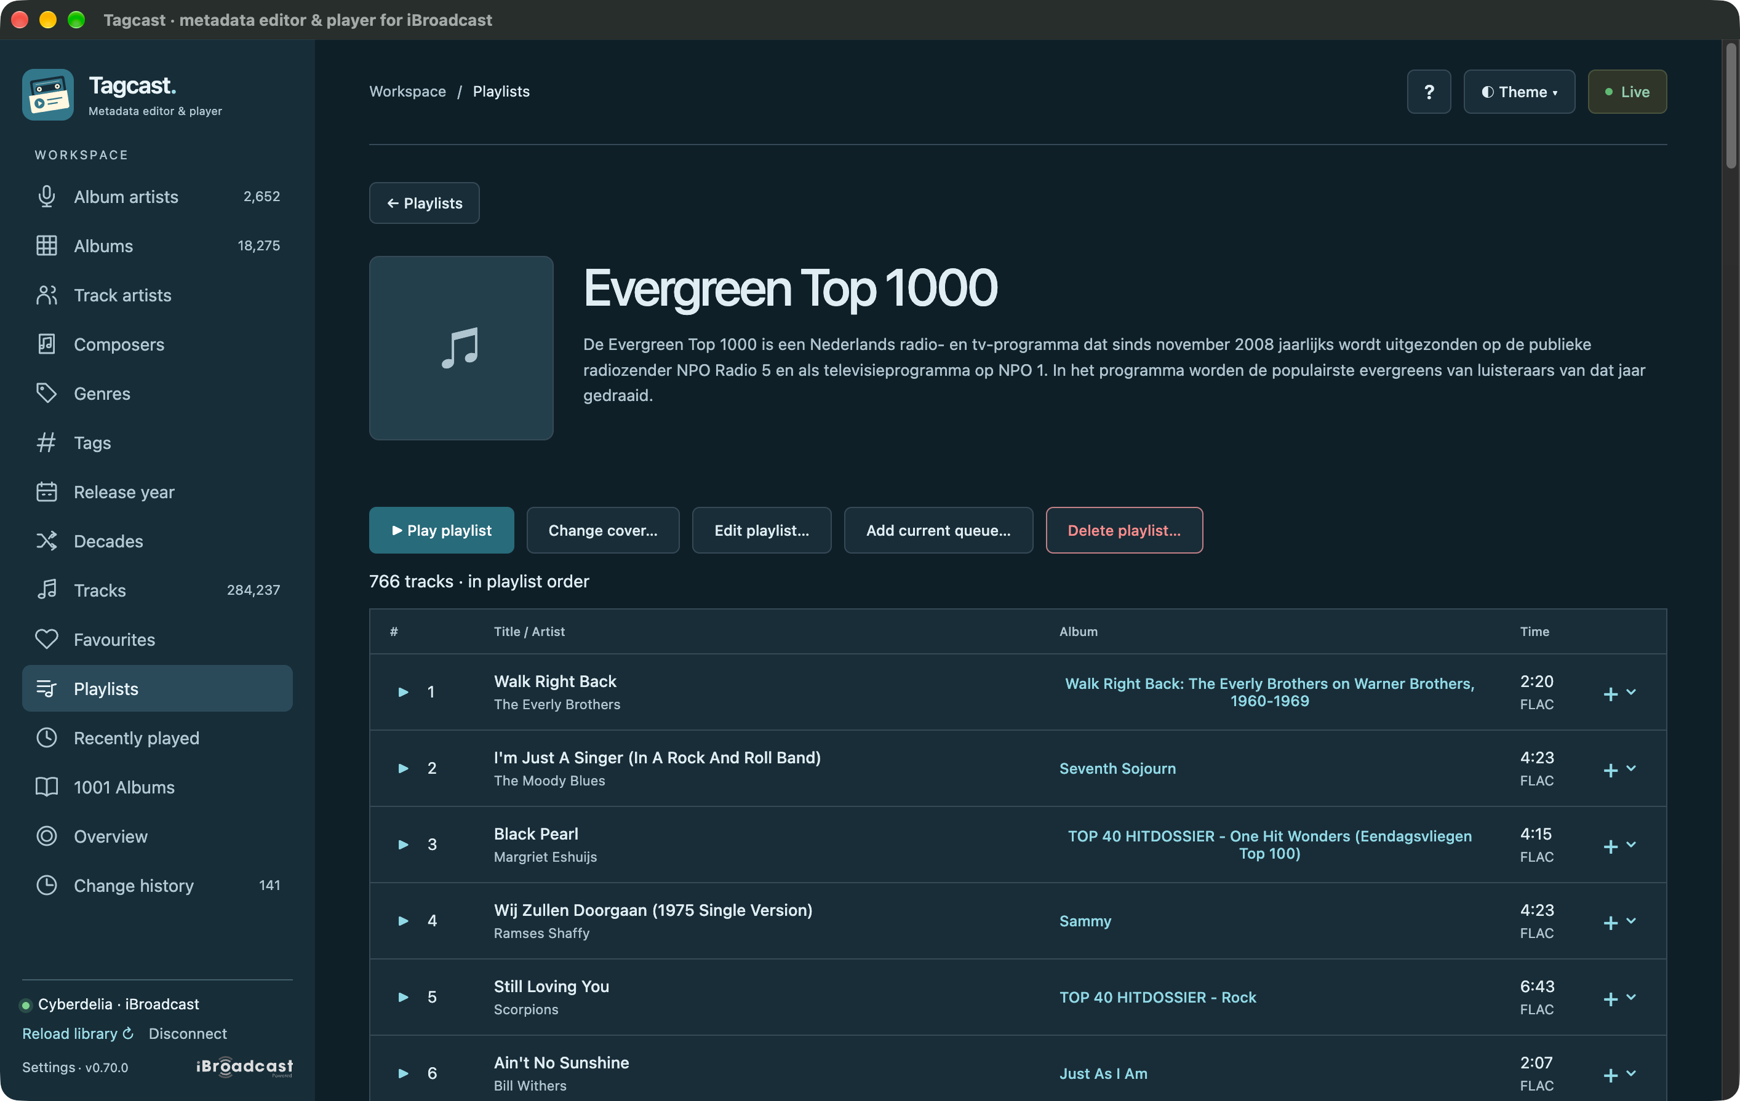Expand options chevron for Wij Zullen Doorgaan
Viewport: 1740px width, 1101px height.
[1631, 920]
